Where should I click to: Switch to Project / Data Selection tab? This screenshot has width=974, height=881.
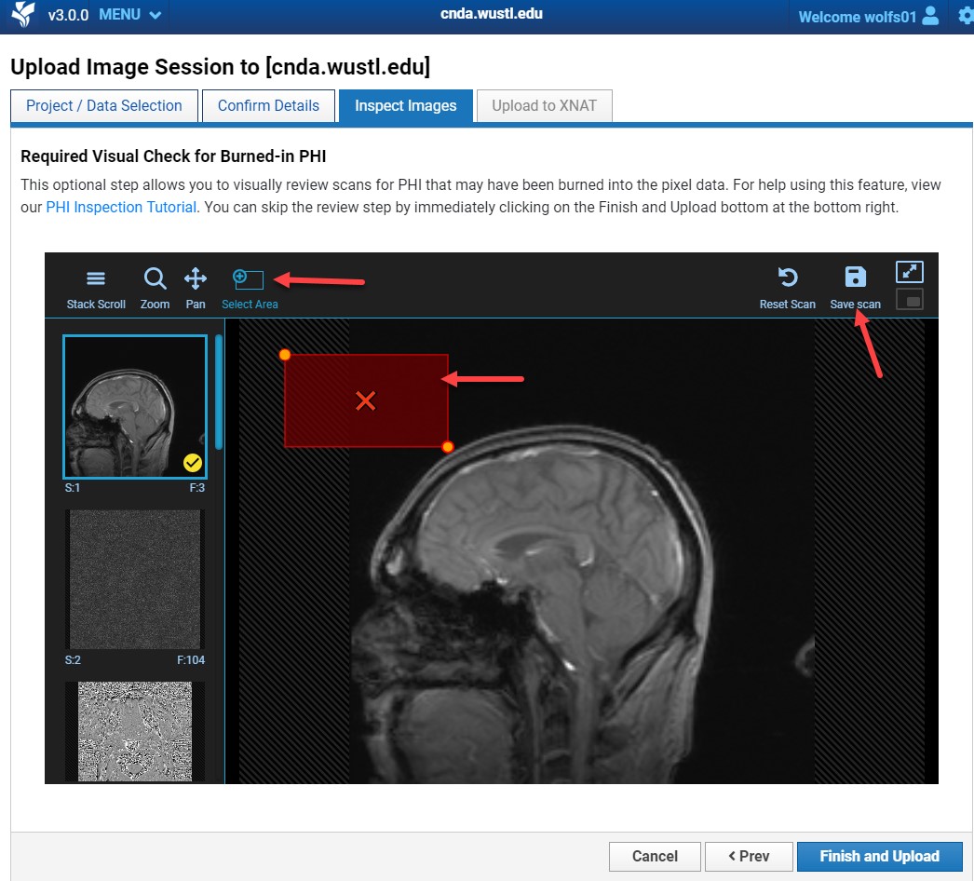(104, 106)
